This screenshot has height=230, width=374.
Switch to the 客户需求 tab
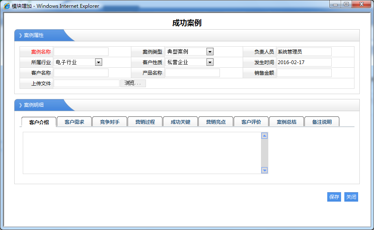click(74, 122)
